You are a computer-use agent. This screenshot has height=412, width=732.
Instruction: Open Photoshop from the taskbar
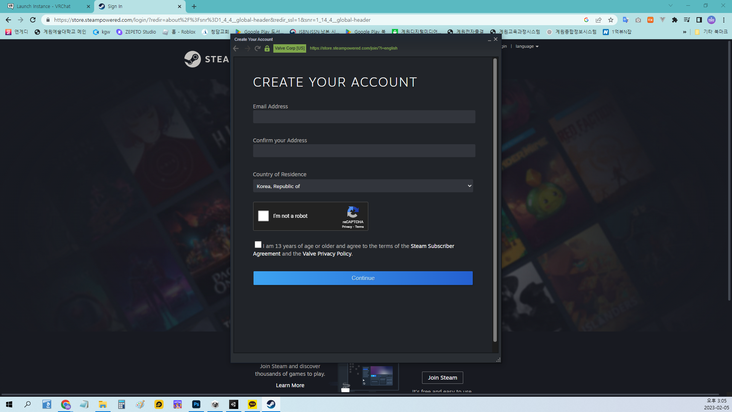(196, 404)
